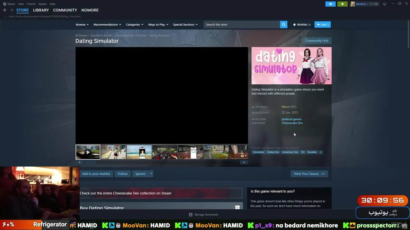Focus the Search the store field
Image resolution: width=410 pixels, height=230 pixels.
point(242,25)
